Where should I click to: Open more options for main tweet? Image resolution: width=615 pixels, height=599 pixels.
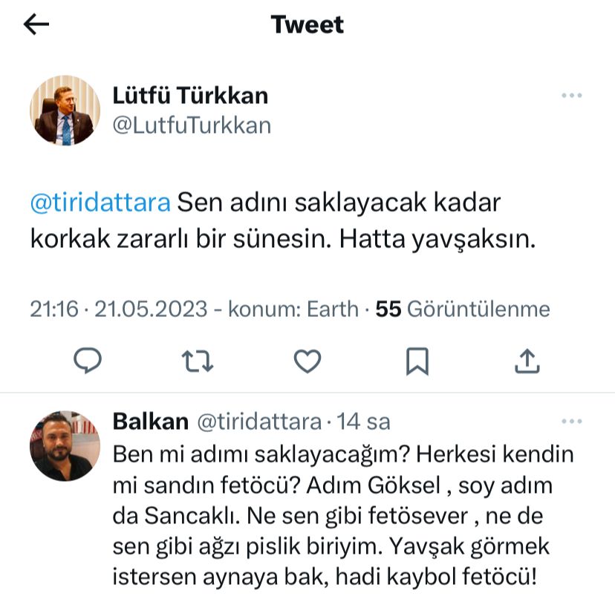click(571, 96)
